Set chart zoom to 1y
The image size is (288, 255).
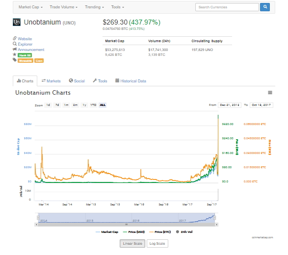(x=84, y=105)
